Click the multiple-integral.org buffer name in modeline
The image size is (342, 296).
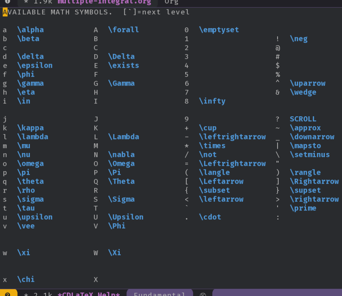(x=104, y=2)
